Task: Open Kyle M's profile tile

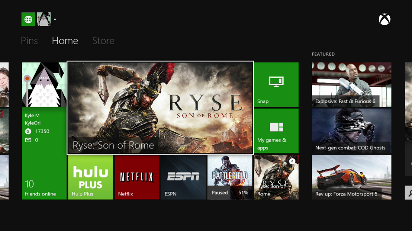Action: pyautogui.click(x=44, y=118)
